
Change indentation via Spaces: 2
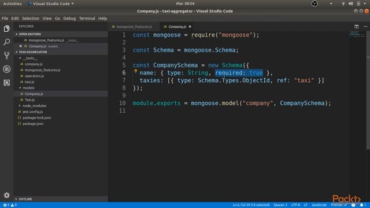(280, 205)
